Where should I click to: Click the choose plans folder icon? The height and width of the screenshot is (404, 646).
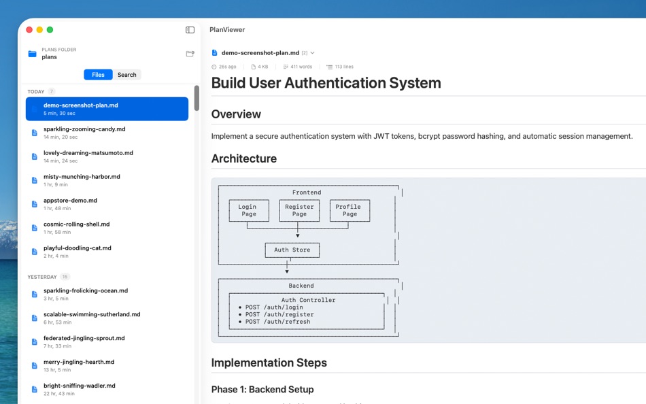[x=190, y=54]
